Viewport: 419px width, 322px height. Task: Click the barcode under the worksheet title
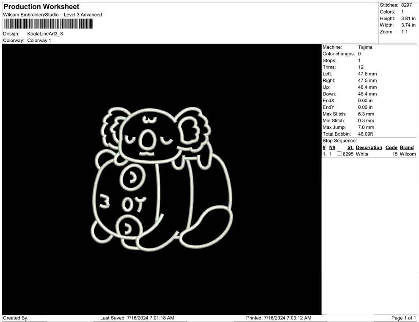coord(48,24)
